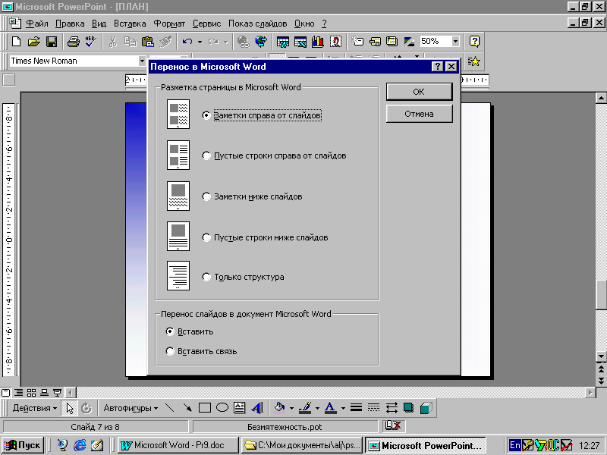Choose the 'Вставить связь' radio button
Viewport: 607px width, 455px height.
coord(169,351)
